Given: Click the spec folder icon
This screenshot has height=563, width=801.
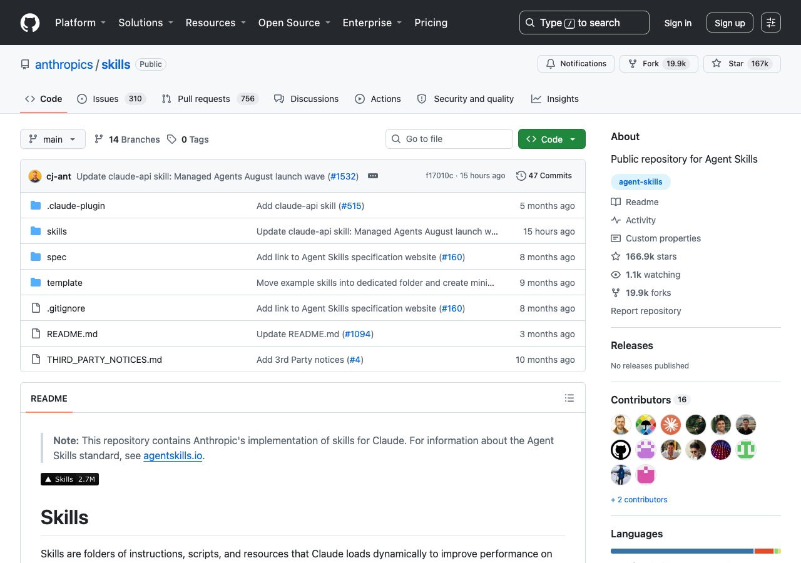Looking at the screenshot, I should [36, 257].
